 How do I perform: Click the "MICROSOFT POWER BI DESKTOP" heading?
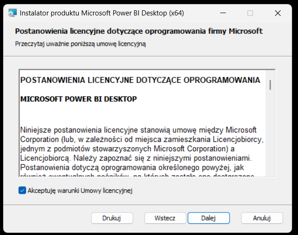[x=79, y=99]
